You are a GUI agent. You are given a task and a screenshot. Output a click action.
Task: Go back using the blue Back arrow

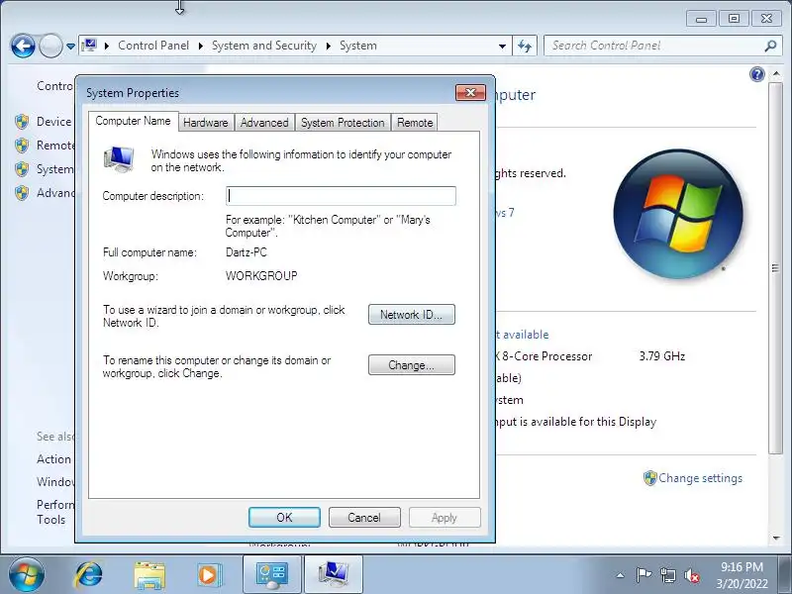23,46
